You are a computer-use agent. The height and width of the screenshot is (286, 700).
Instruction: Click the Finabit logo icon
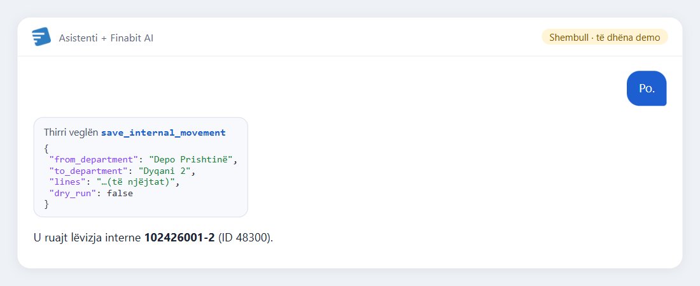coord(41,37)
